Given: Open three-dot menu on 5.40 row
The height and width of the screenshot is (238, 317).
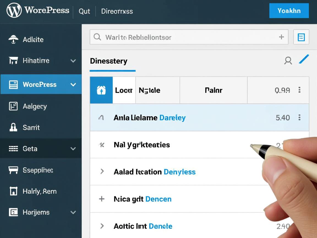Looking at the screenshot, I should click(299, 118).
